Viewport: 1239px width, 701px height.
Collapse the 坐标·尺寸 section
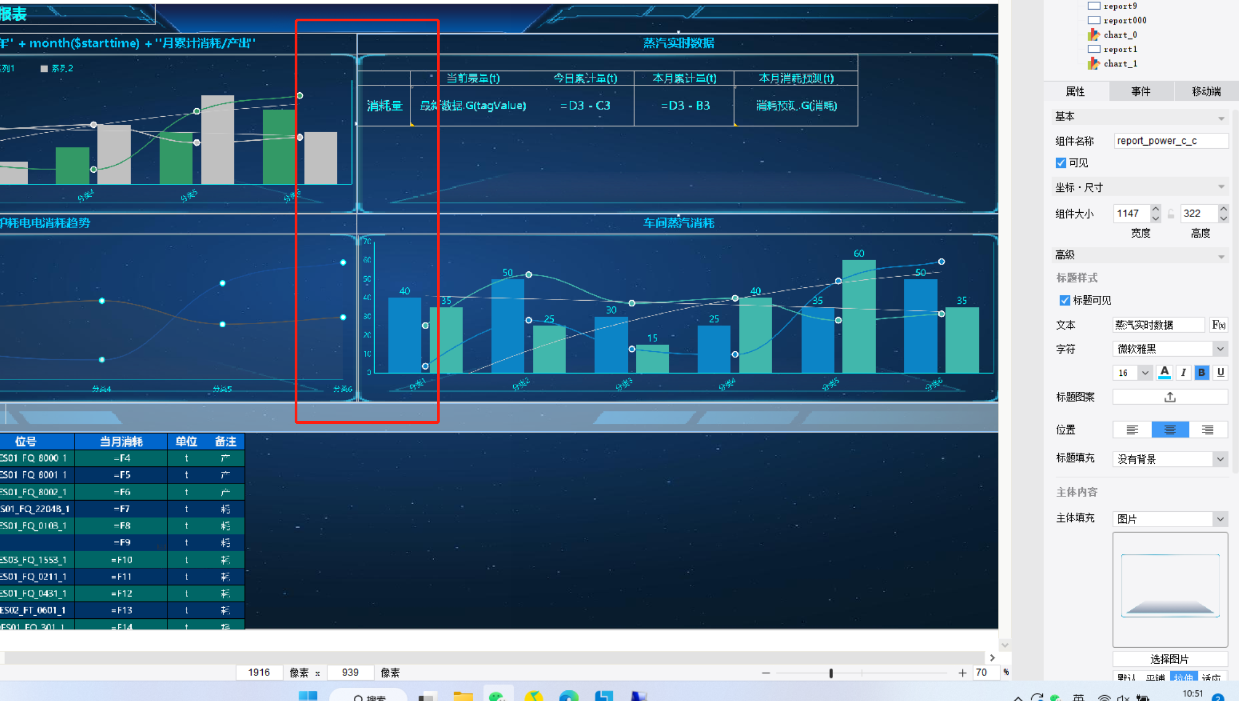pos(1221,187)
